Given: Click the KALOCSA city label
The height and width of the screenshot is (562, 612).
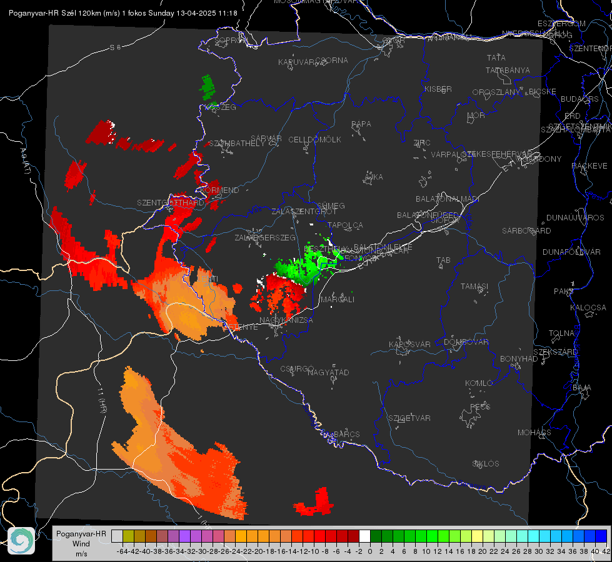Looking at the screenshot, I should coord(588,308).
